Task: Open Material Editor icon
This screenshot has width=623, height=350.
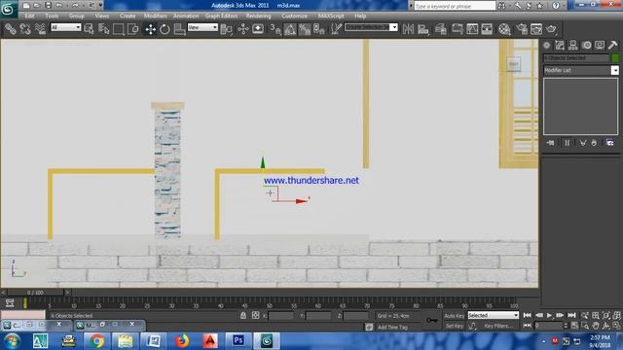Action: [x=504, y=29]
